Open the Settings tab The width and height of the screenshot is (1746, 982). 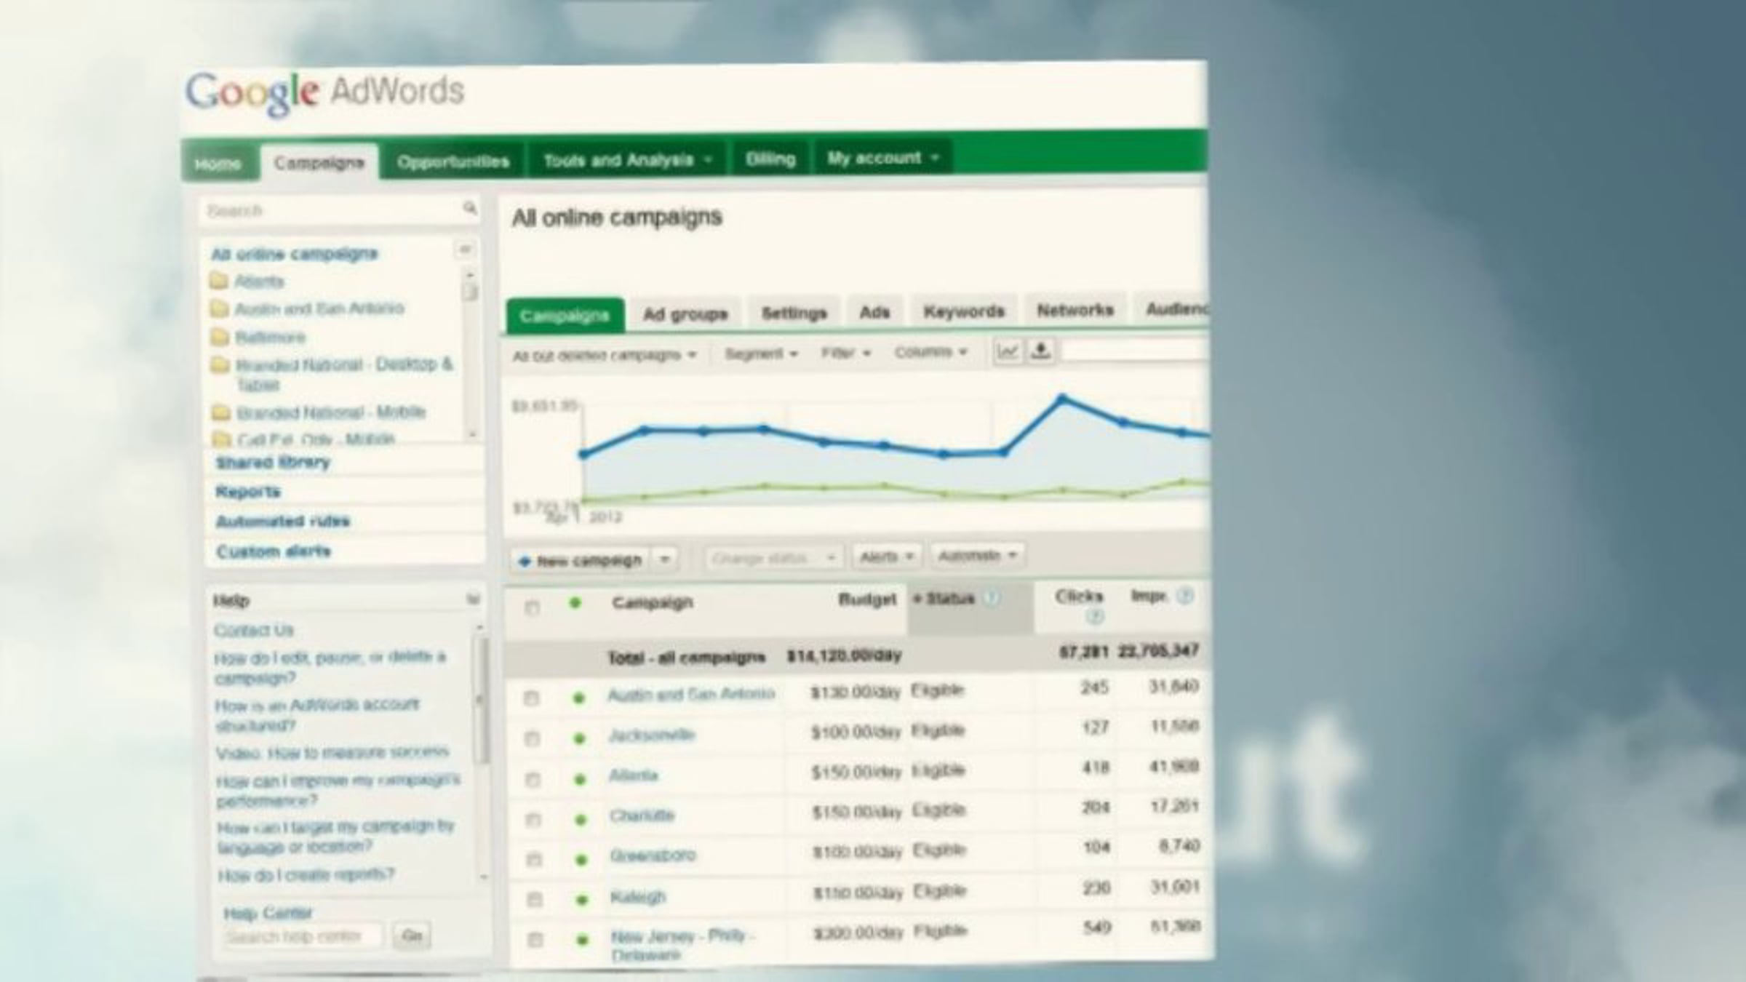point(794,313)
